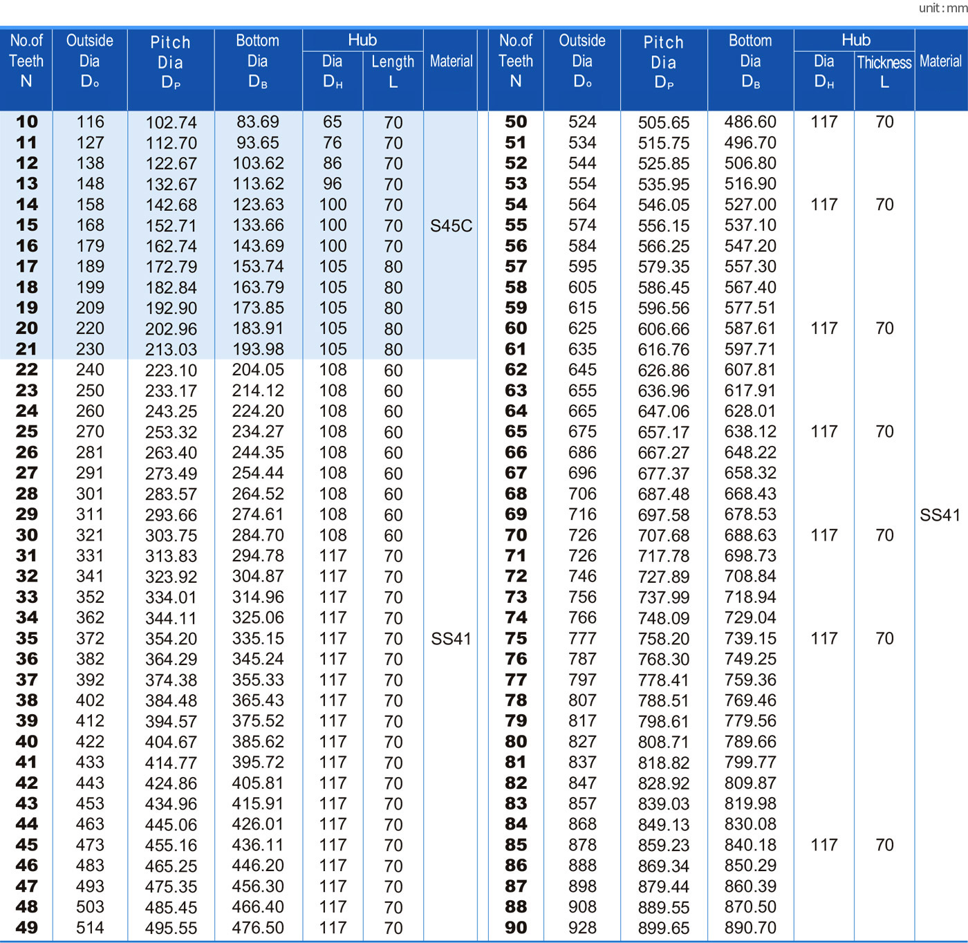Select pitch diameter 899.65
This screenshot has width=968, height=943.
click(x=664, y=928)
